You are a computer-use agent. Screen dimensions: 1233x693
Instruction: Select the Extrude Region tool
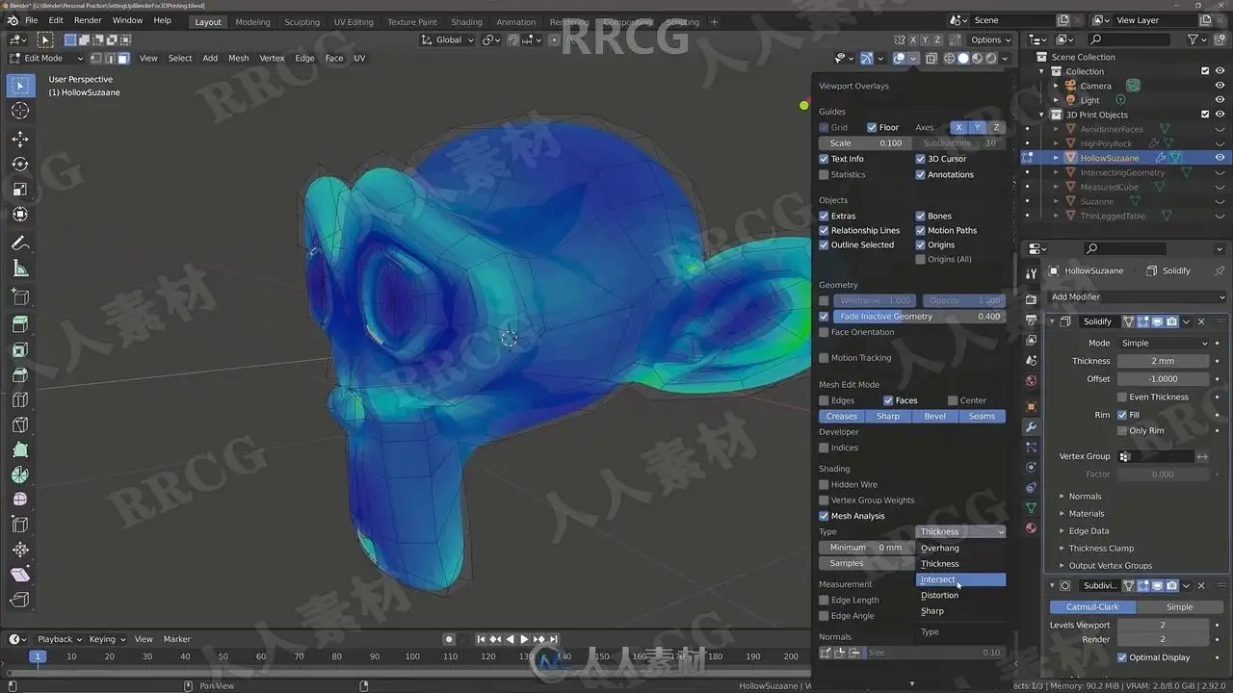20,325
